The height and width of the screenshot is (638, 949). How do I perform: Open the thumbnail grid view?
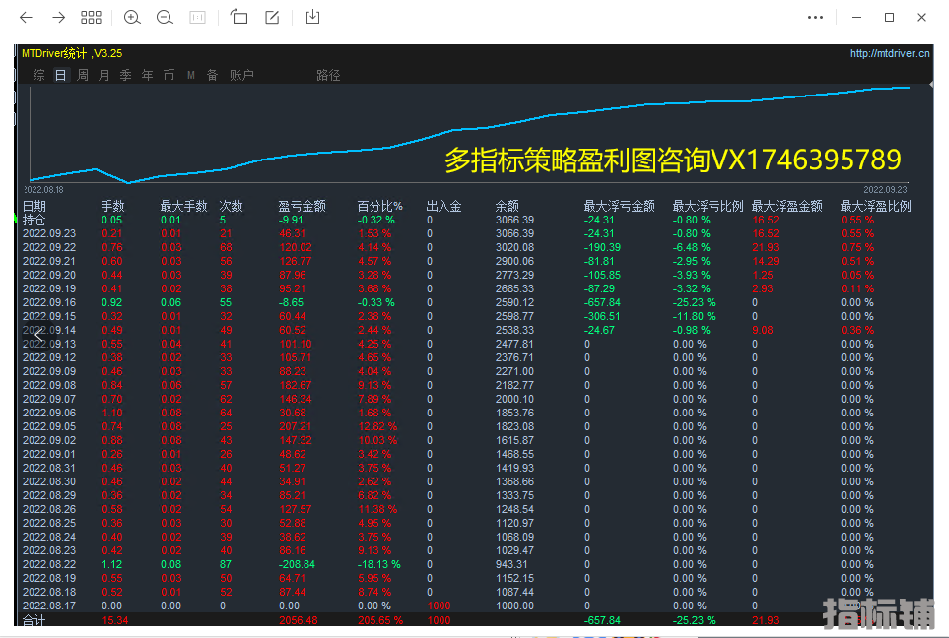pyautogui.click(x=91, y=17)
